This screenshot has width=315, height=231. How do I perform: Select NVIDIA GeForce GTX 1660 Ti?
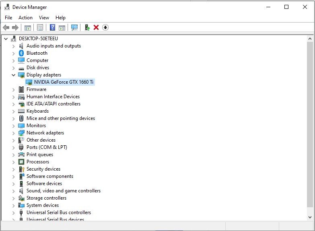(x=64, y=82)
